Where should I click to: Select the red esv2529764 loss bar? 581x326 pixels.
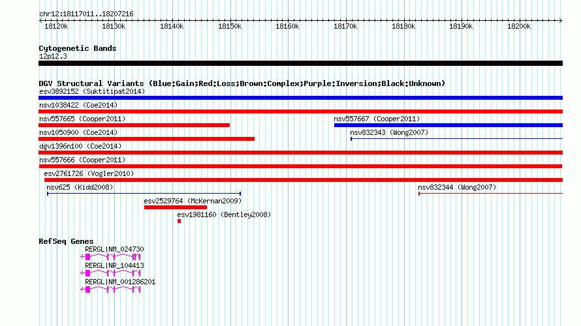(176, 207)
